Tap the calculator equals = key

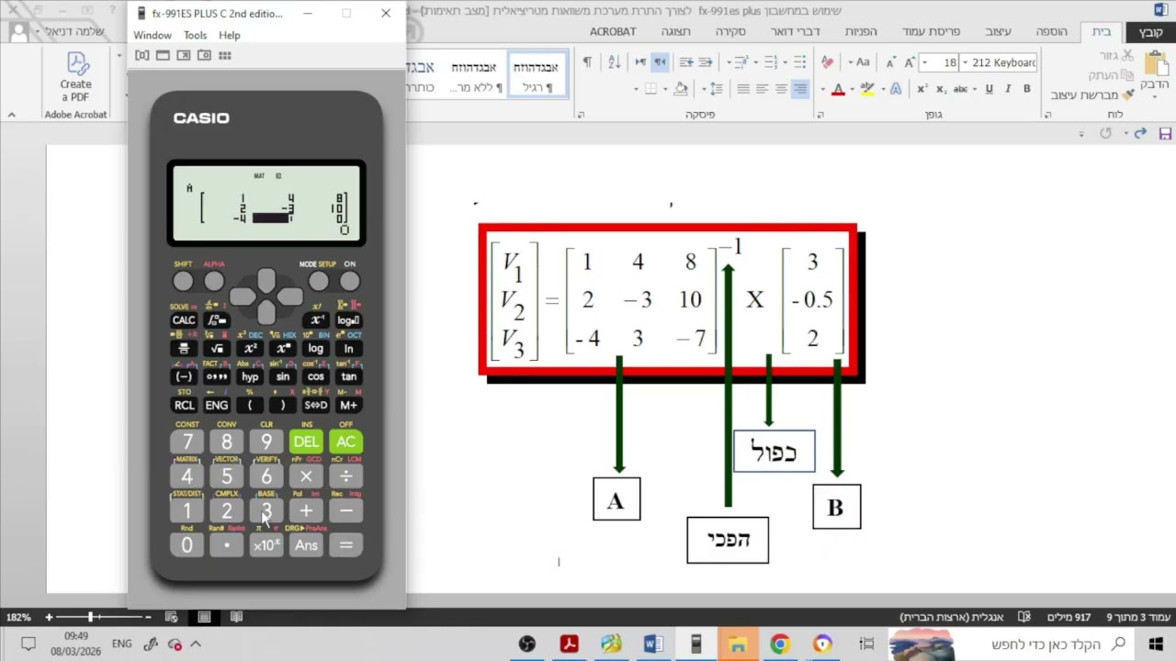[346, 545]
